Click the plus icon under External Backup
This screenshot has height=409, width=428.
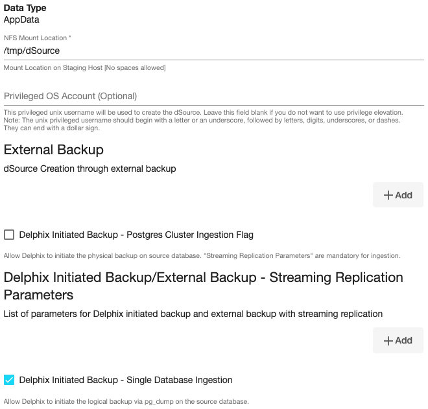pos(388,195)
